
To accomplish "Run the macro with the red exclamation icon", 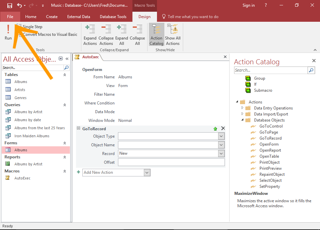I will 8,32.
